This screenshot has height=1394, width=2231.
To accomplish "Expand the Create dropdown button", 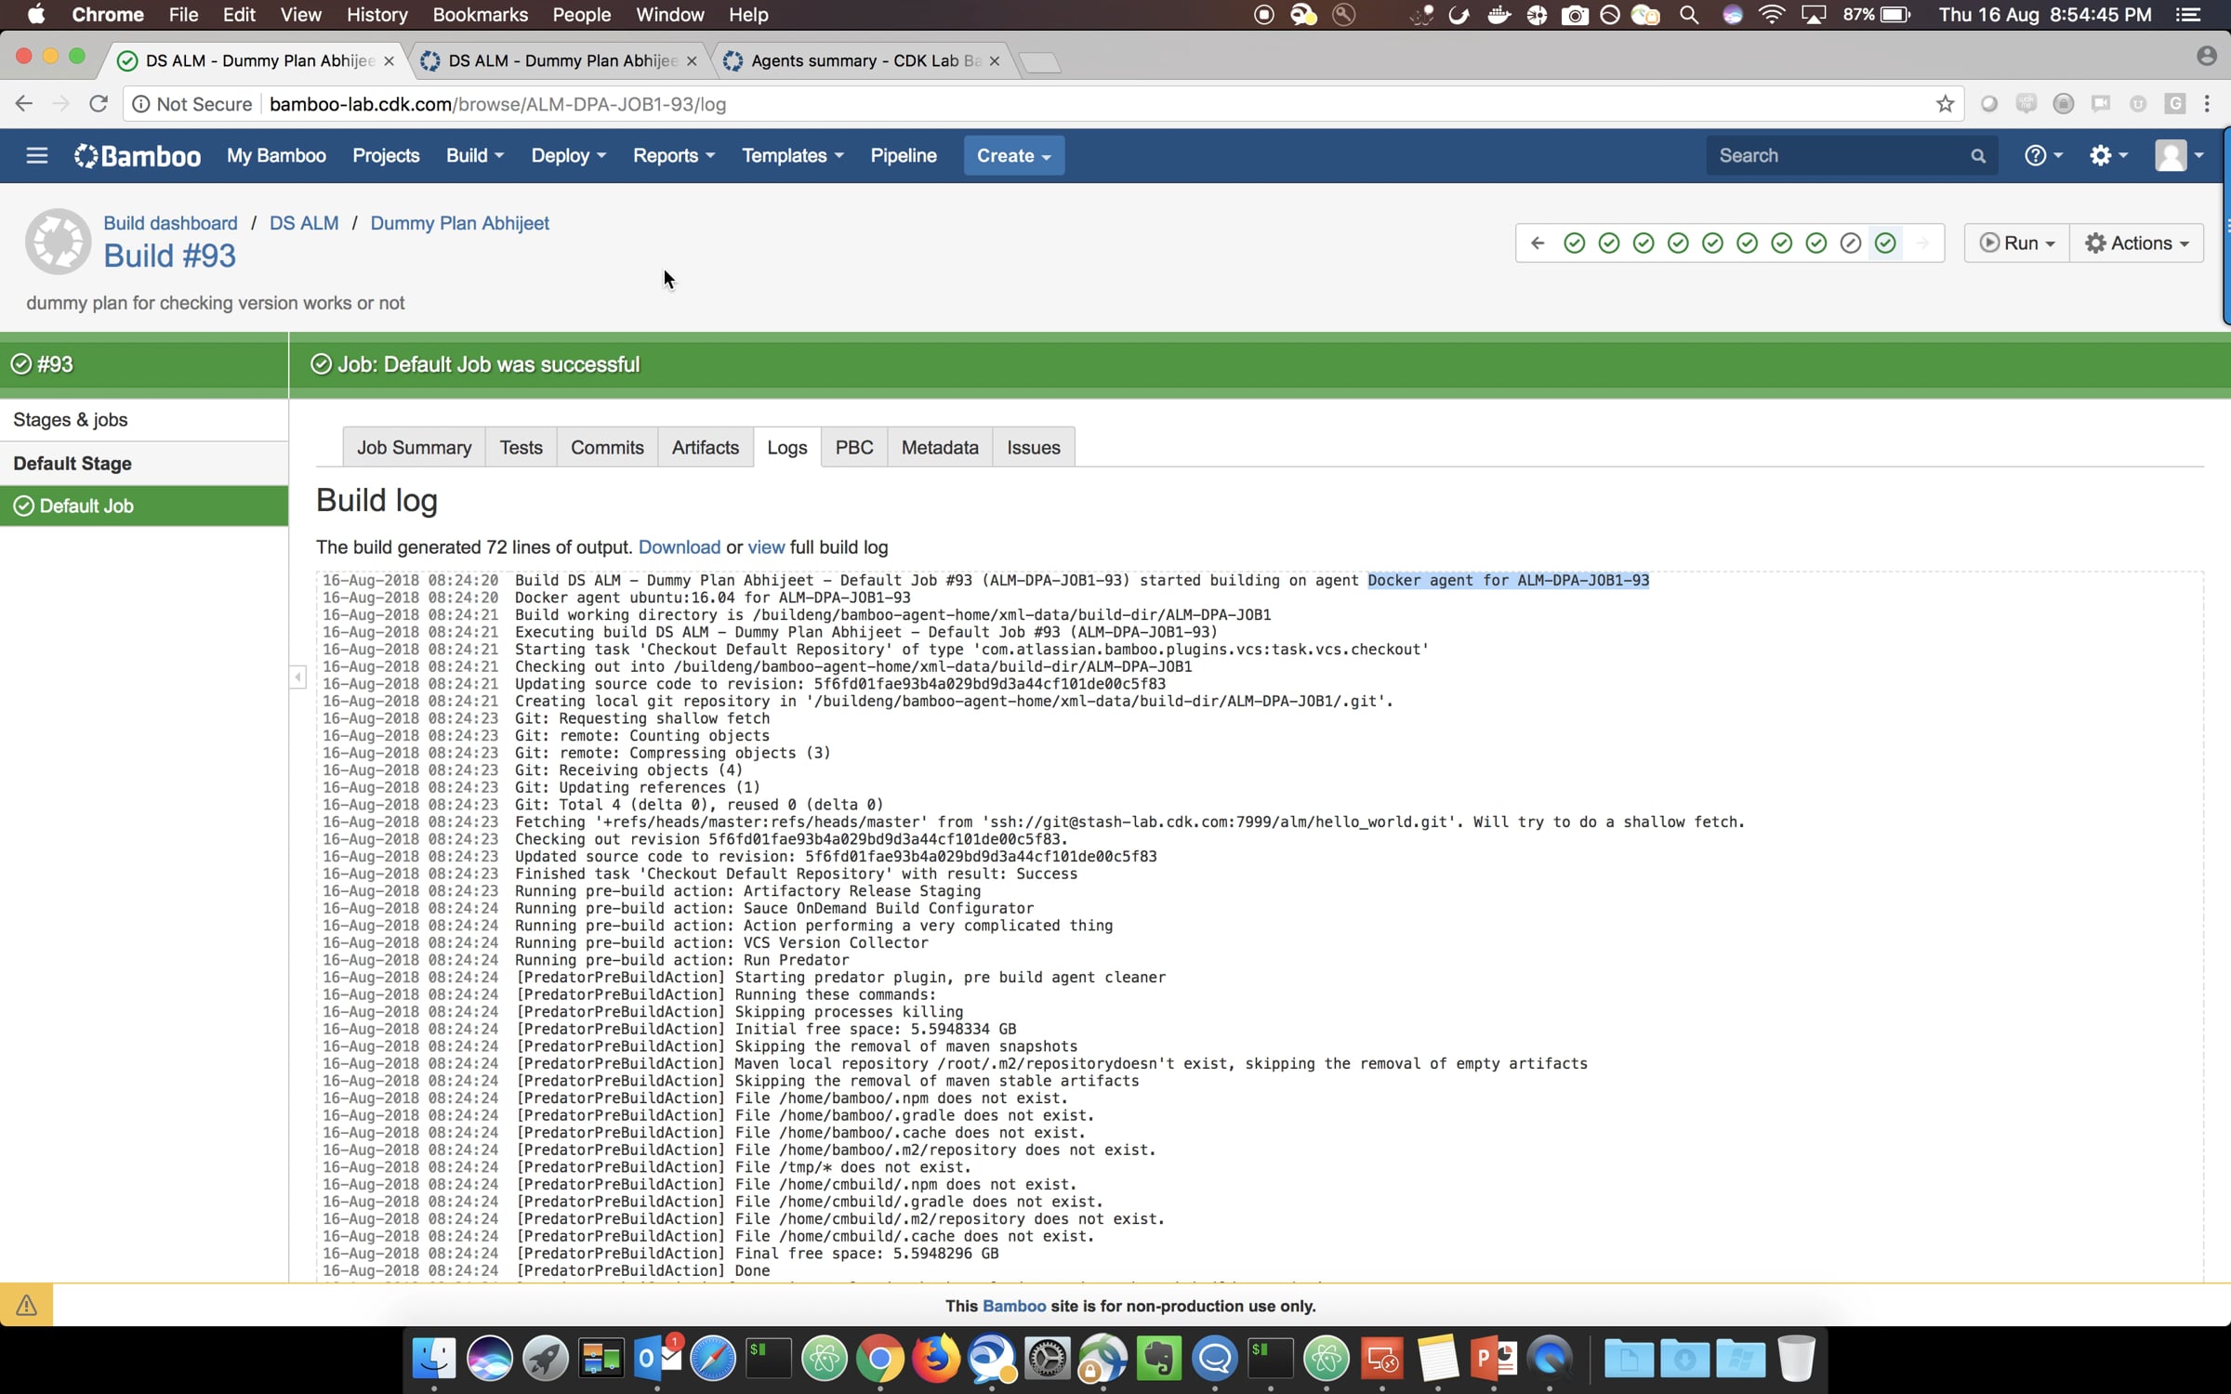I will pos(1013,156).
